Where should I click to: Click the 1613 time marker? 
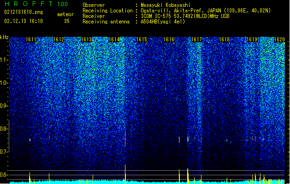click(x=86, y=40)
